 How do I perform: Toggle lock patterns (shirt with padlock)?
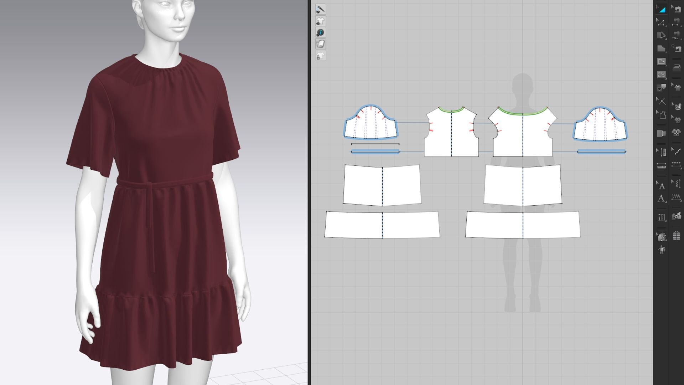(x=320, y=56)
